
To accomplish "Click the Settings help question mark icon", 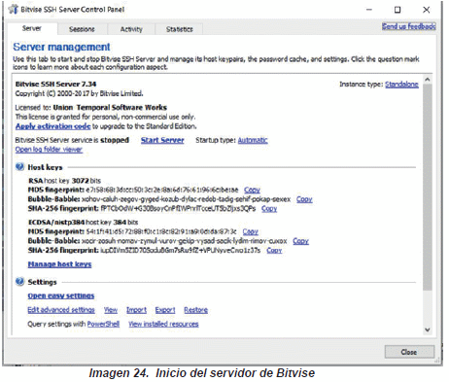I will coord(19,282).
